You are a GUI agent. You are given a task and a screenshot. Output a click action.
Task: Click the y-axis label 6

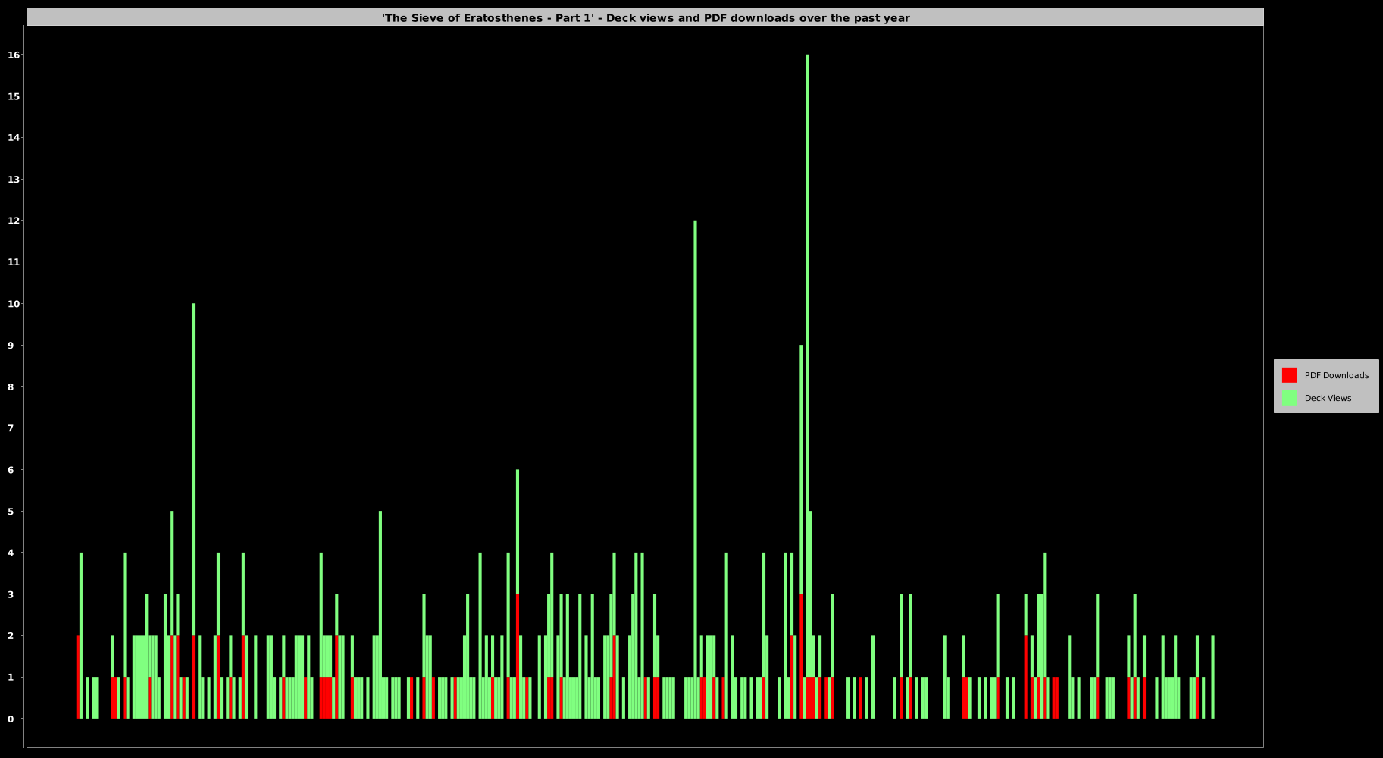(11, 470)
